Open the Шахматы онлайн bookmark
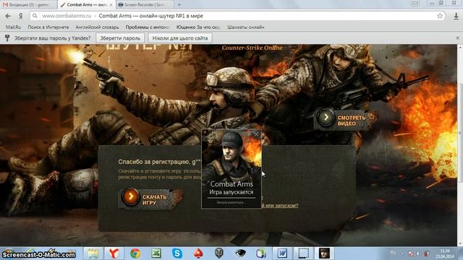This screenshot has height=260, width=463. [x=246, y=27]
